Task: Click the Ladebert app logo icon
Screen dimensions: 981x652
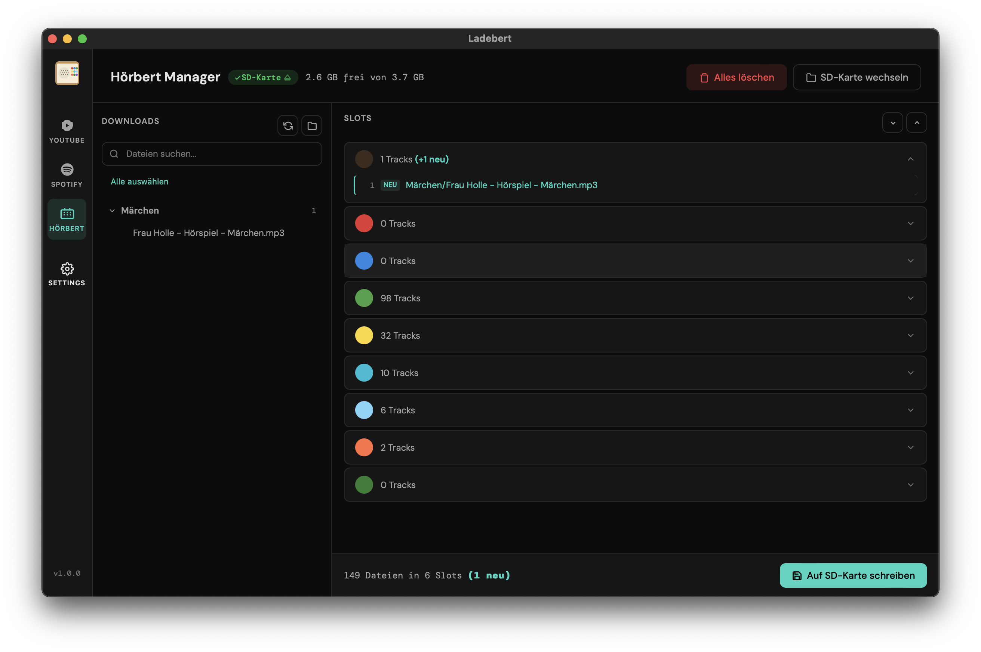Action: (67, 73)
